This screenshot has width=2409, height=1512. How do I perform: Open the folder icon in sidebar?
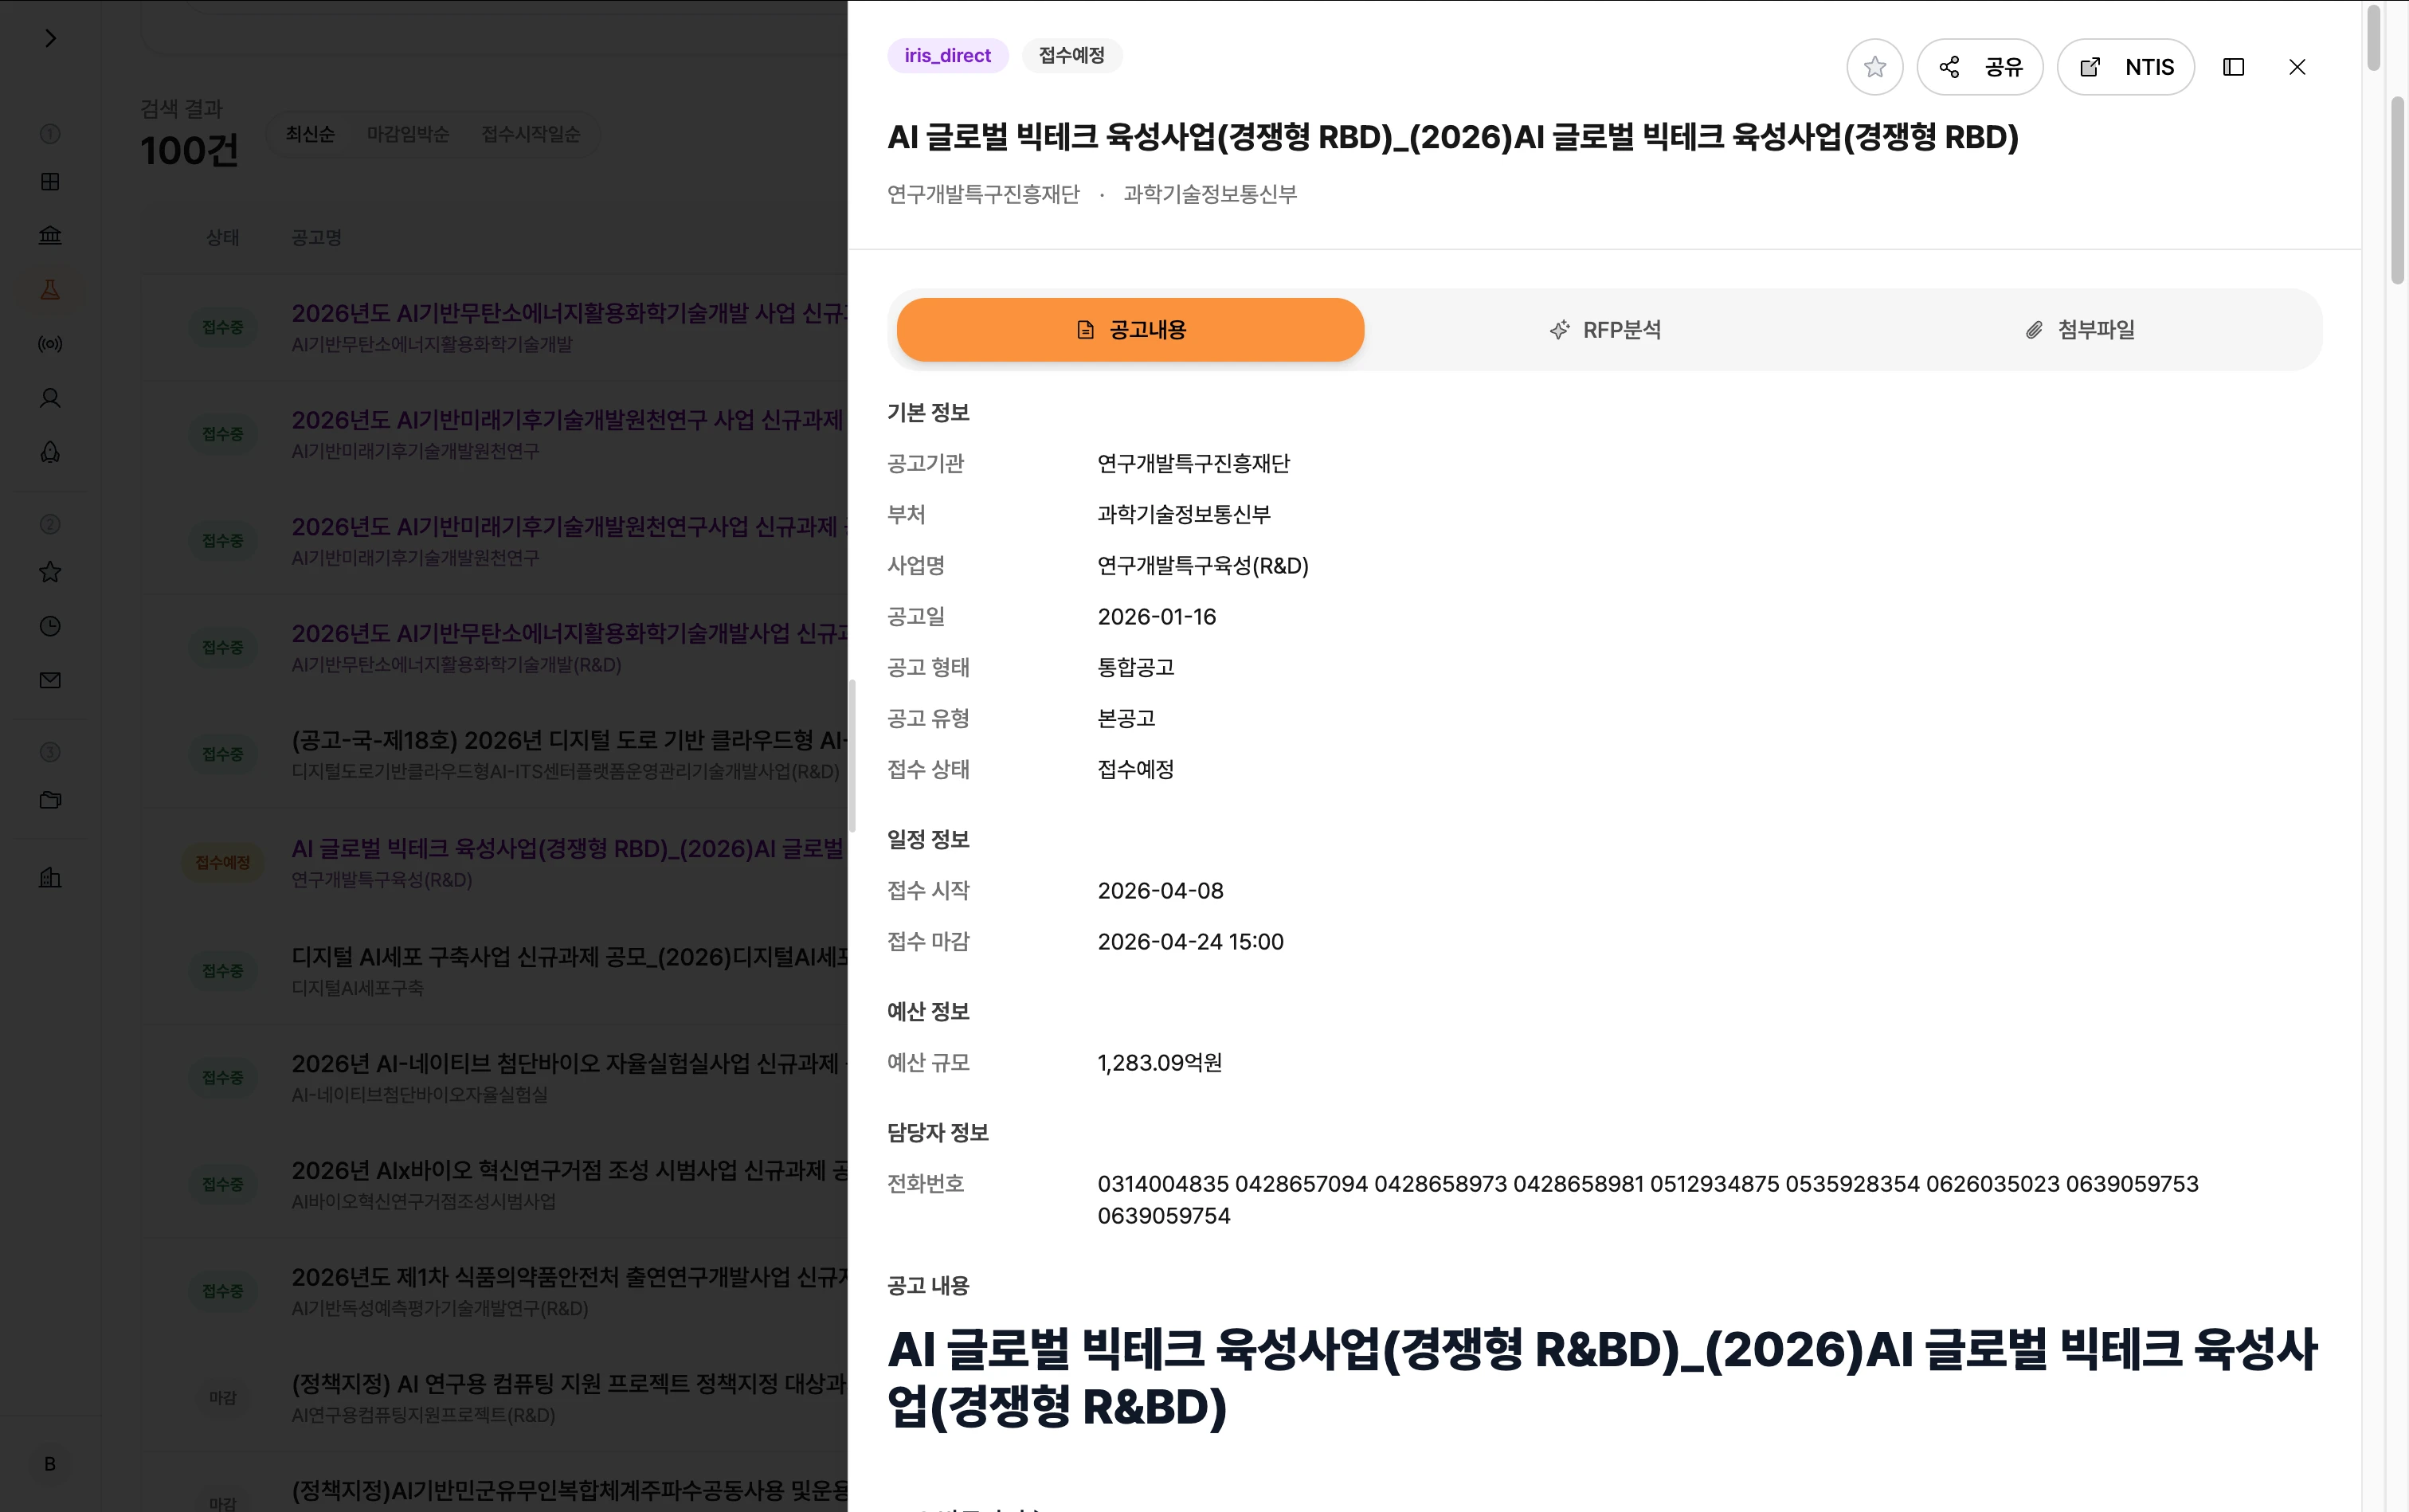point(50,800)
